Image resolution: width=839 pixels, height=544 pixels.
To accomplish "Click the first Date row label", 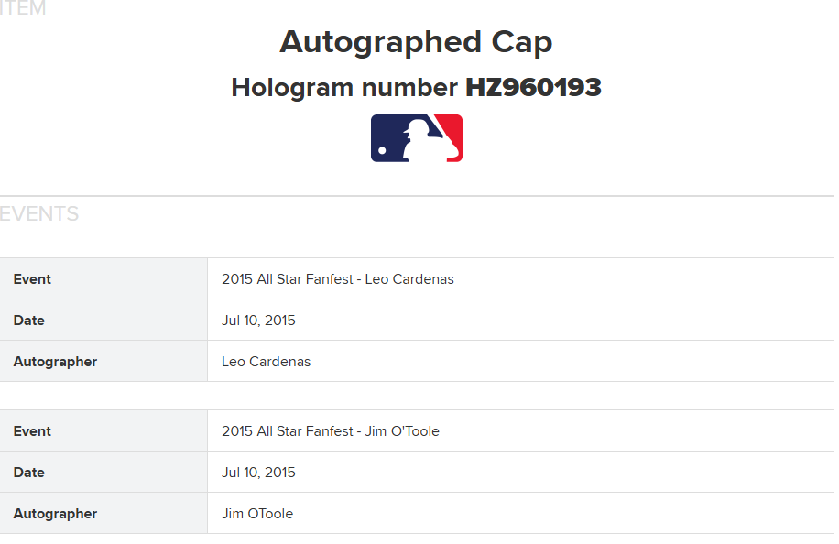I will (29, 321).
